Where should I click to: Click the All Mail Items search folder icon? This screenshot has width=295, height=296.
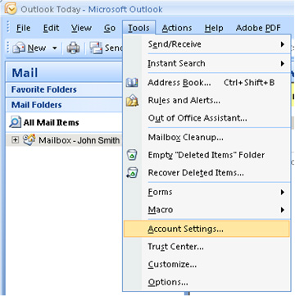click(15, 122)
